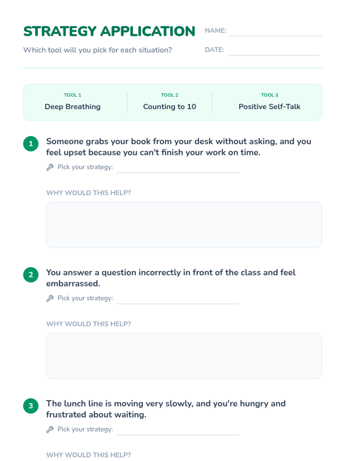Click the wrench icon under situation 1

(x=50, y=167)
